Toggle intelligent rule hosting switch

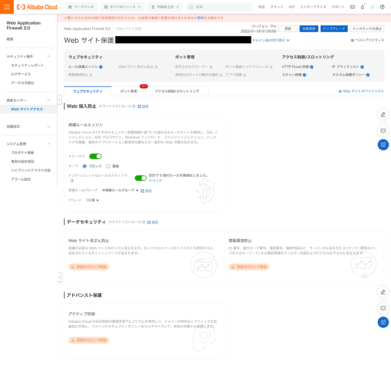point(141,178)
